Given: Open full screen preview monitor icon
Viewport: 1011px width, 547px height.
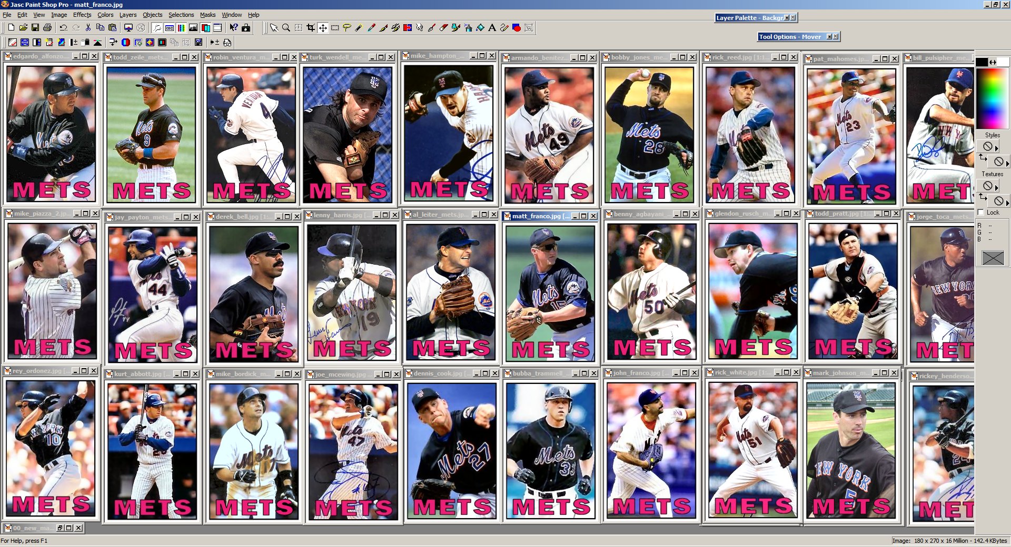Looking at the screenshot, I should 128,27.
